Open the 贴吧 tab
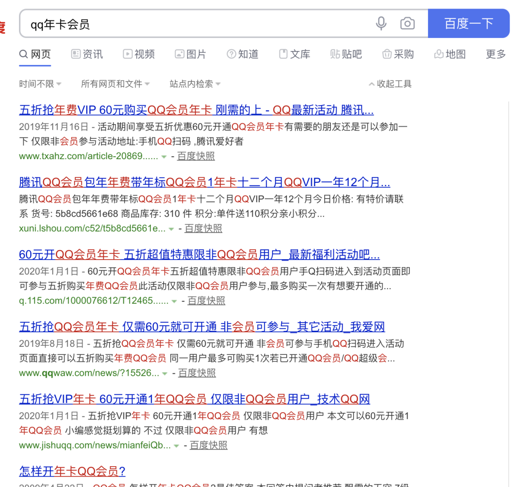The height and width of the screenshot is (487, 512). (x=346, y=54)
